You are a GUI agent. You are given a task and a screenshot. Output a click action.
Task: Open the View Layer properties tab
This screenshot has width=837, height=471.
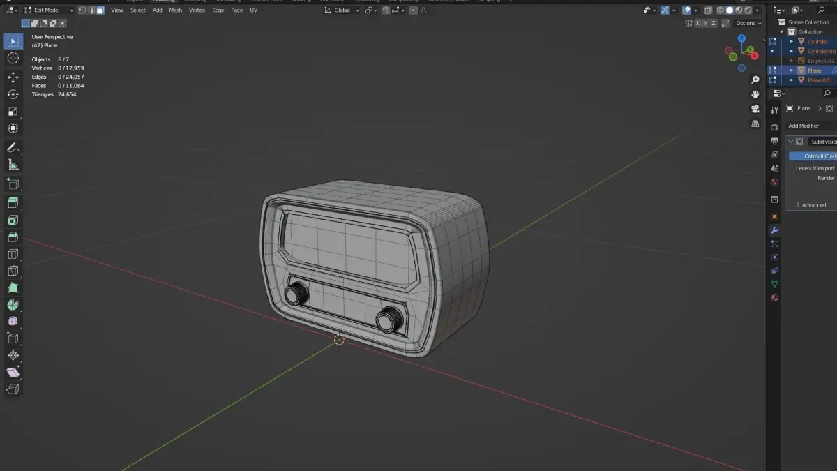click(774, 155)
